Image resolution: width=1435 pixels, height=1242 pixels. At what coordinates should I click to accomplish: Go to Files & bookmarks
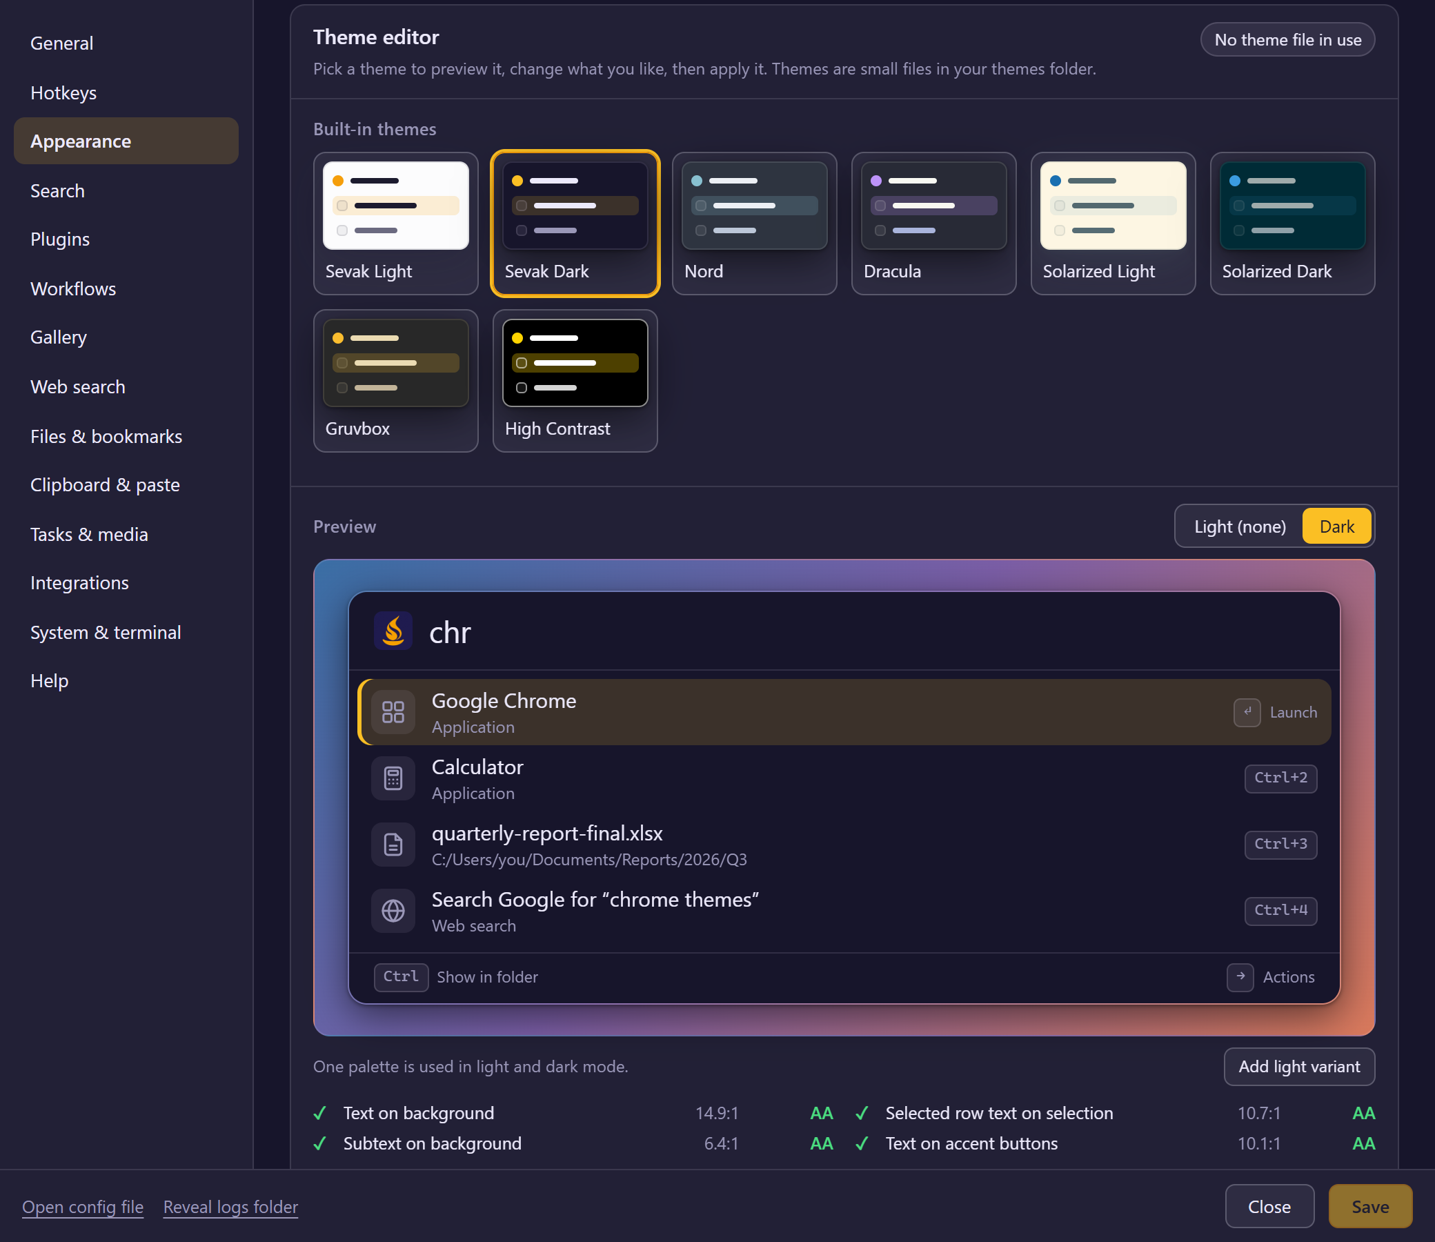[x=126, y=436]
